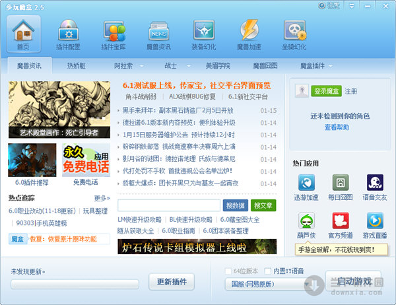Open the ALX战棋BUG修复 sublink
The image size is (396, 305).
tap(192, 96)
